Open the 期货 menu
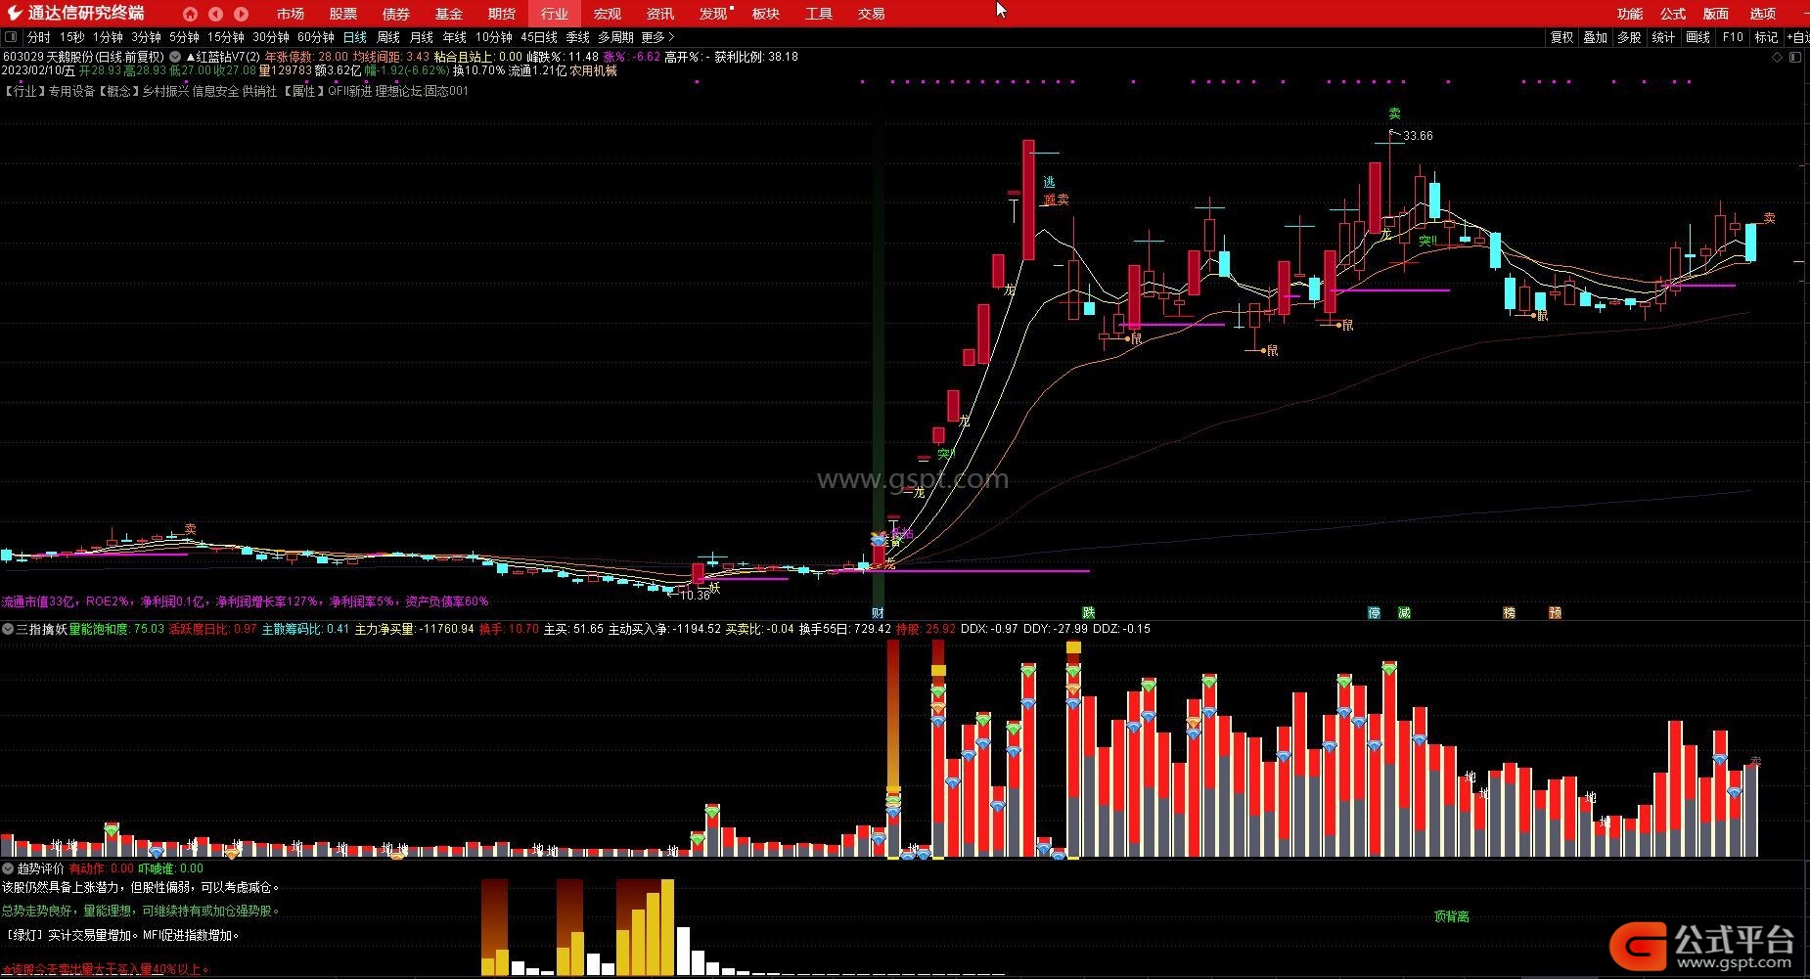Screen dimensions: 1810x979 coord(501,14)
